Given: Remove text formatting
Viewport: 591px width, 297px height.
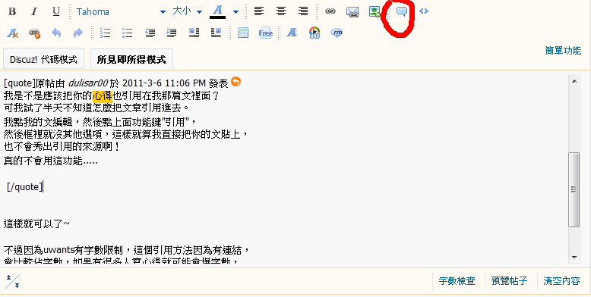Looking at the screenshot, I should click(12, 33).
